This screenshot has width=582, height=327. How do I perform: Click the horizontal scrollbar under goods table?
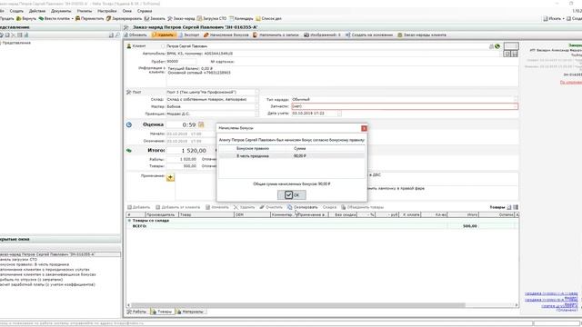click(x=298, y=305)
